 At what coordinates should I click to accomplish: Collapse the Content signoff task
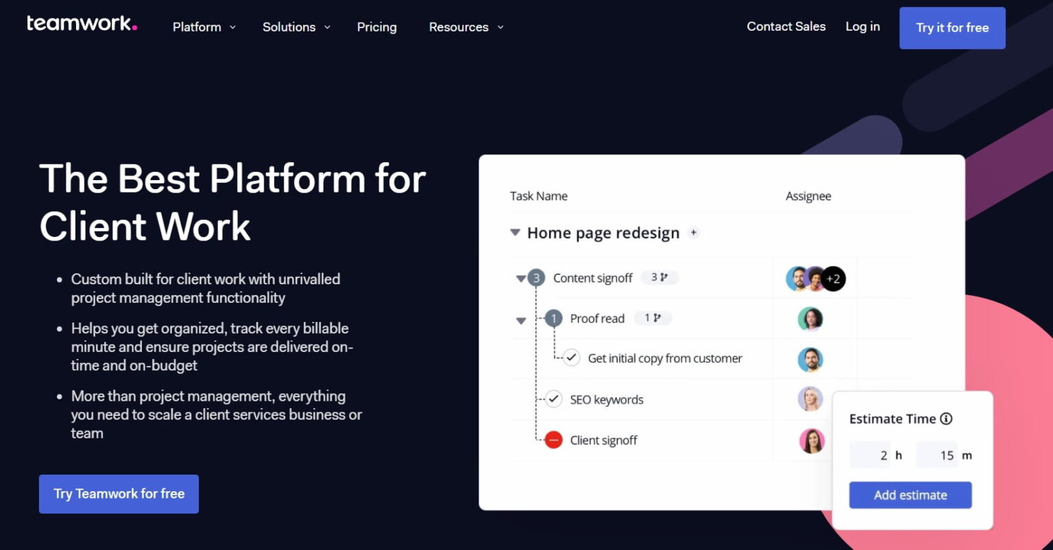click(520, 279)
